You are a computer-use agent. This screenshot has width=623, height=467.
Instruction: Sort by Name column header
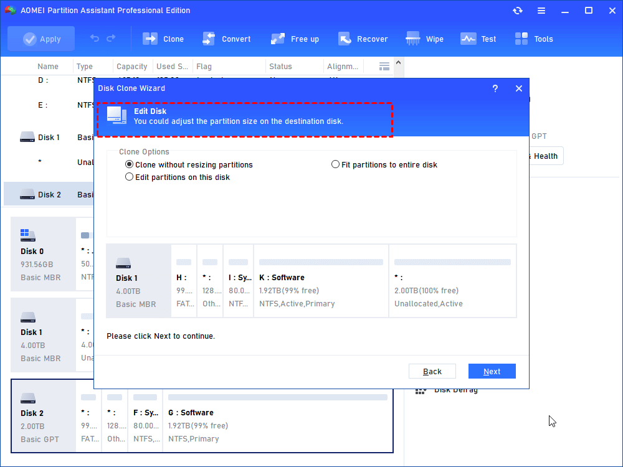48,67
